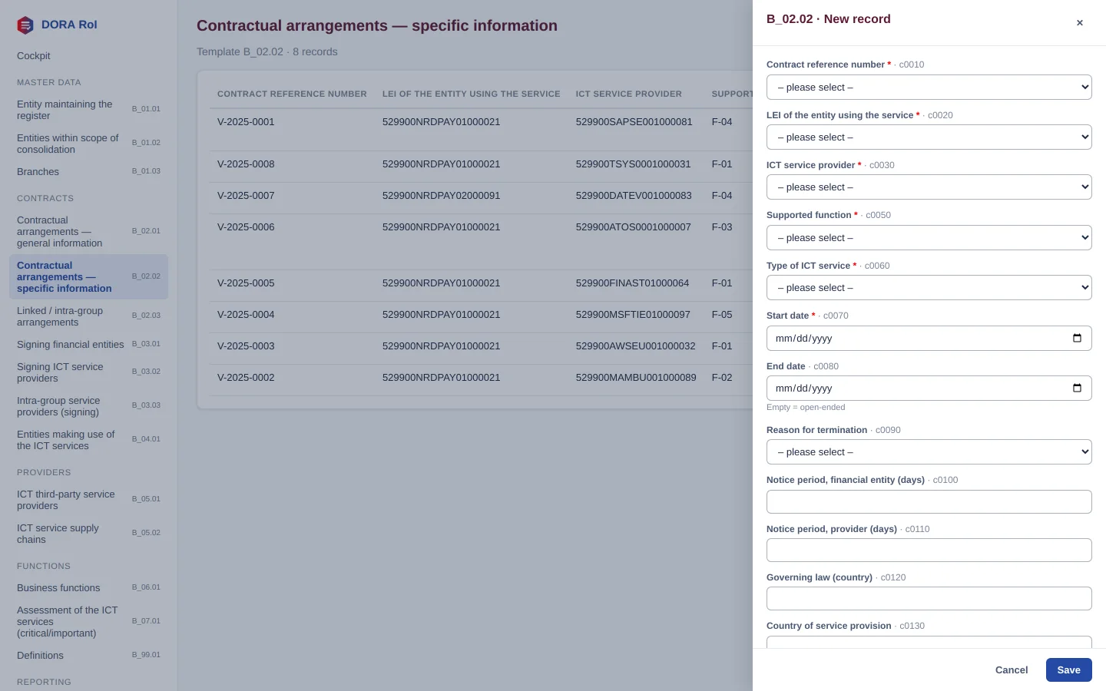Open Signing financial entities

pos(88,345)
